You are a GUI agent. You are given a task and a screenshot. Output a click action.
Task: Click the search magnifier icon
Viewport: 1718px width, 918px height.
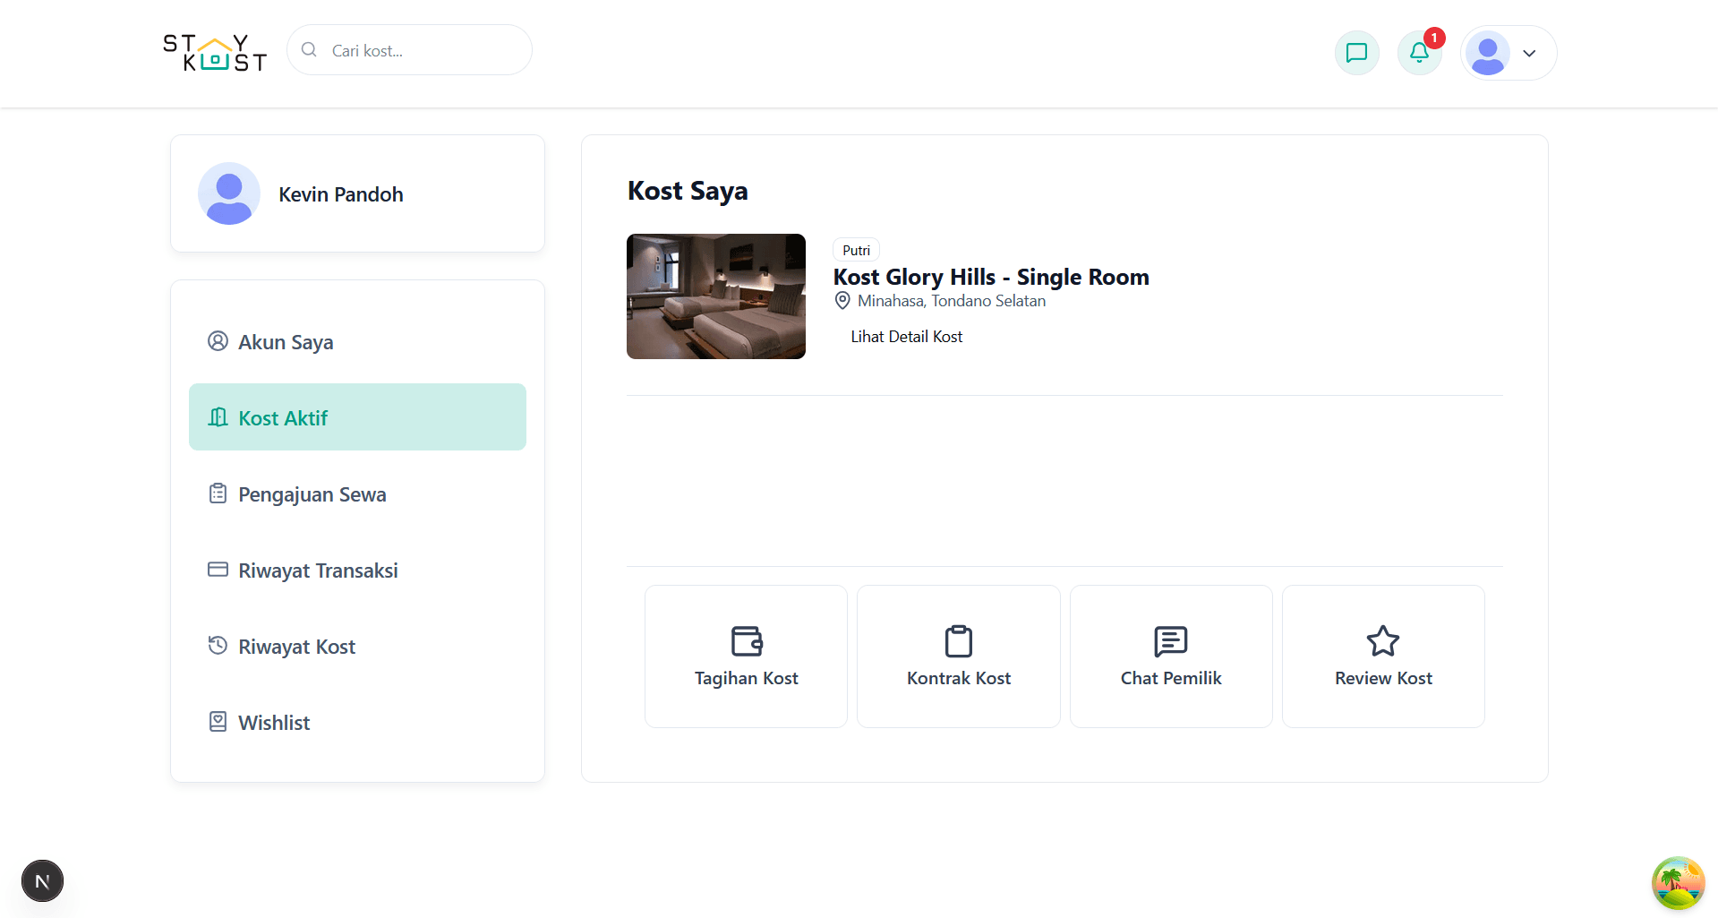point(309,50)
